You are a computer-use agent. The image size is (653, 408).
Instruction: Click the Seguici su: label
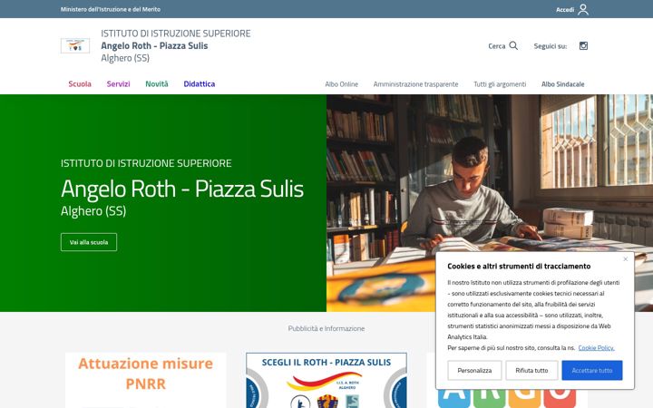(x=551, y=46)
